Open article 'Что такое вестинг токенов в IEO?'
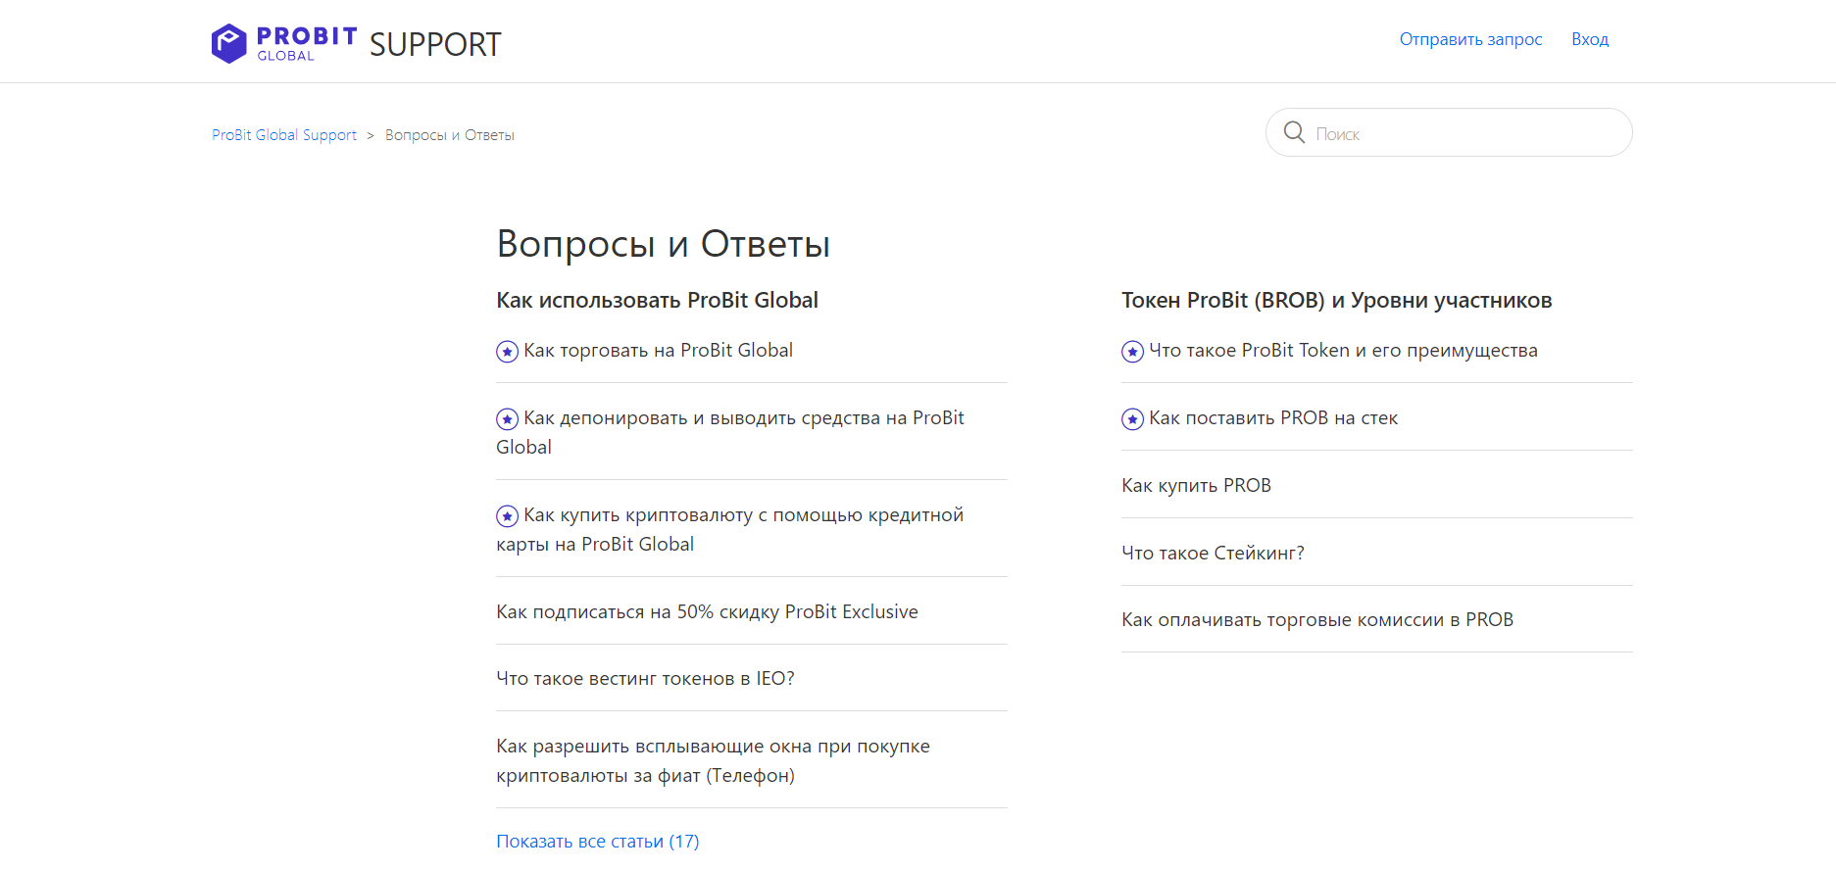 645,678
